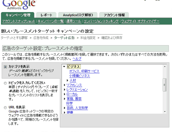Open キャンペーンの一覧 submenu link
The width and height of the screenshot is (172, 132).
[51, 21]
